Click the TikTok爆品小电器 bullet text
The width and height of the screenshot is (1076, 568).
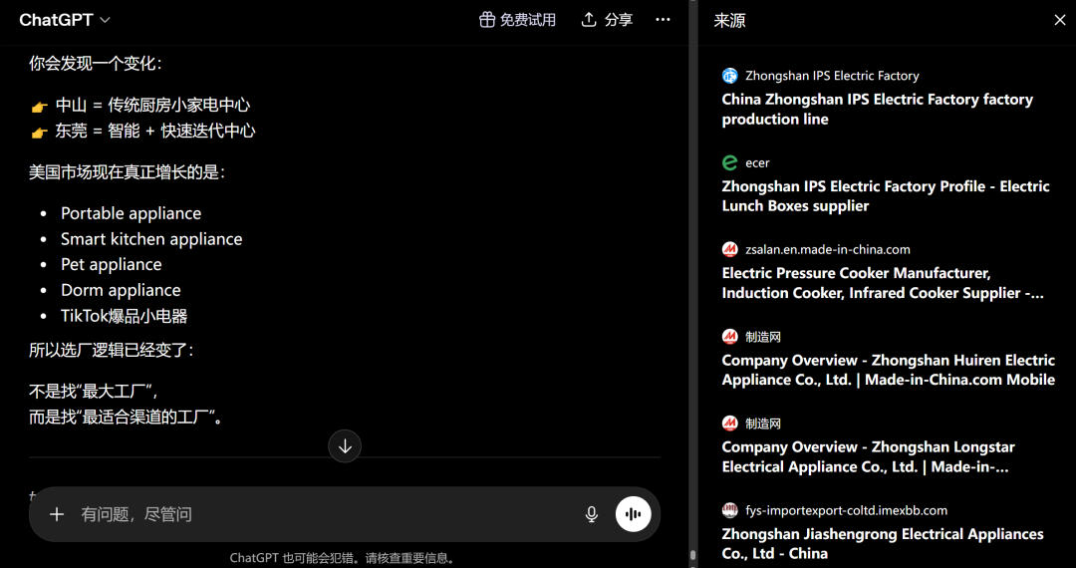click(x=125, y=316)
